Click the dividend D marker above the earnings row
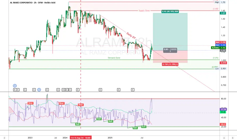 click(x=15, y=86)
